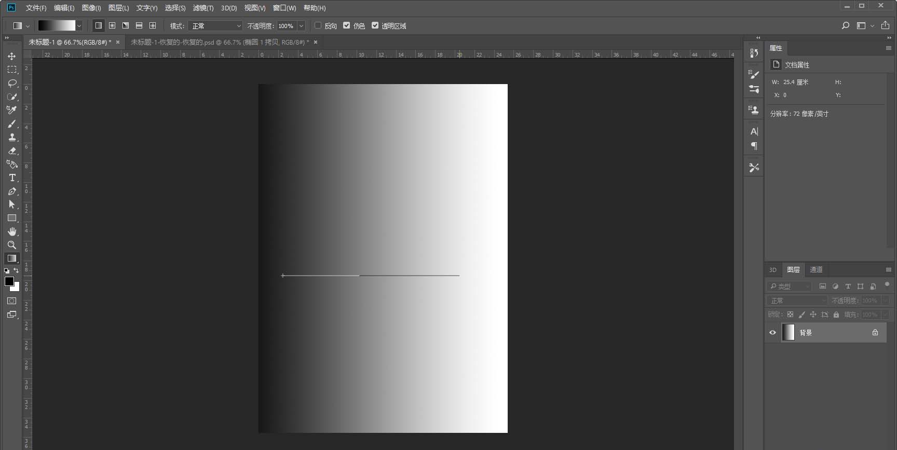Viewport: 897px width, 450px height.
Task: Click the 文档属性 document properties label
Action: 797,65
